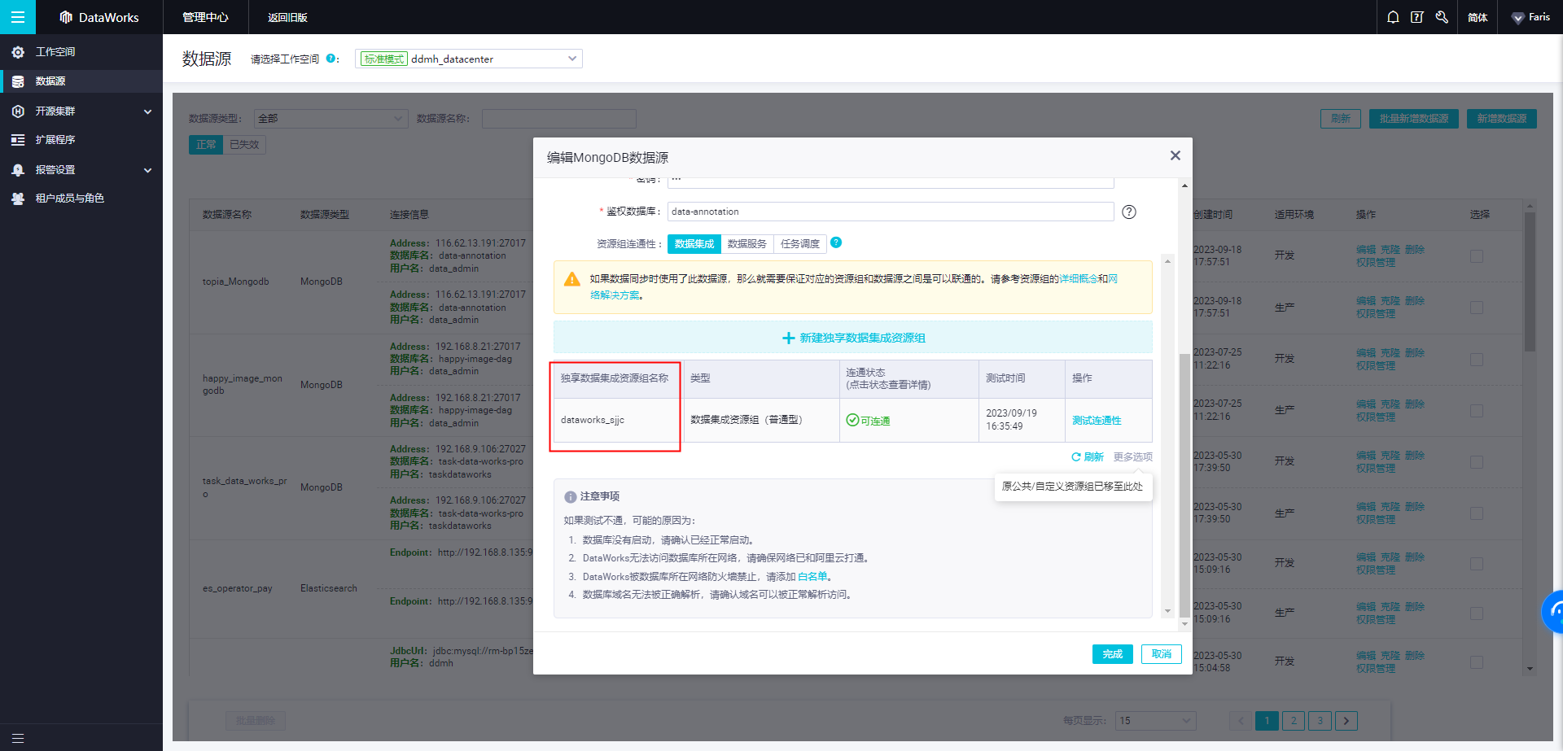Click the 租户成员与角色 people icon
Viewport: 1563px width, 751px height.
[x=18, y=199]
